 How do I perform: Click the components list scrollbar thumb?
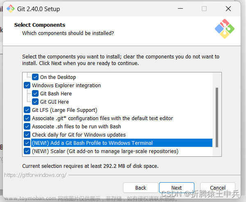coord(217,117)
